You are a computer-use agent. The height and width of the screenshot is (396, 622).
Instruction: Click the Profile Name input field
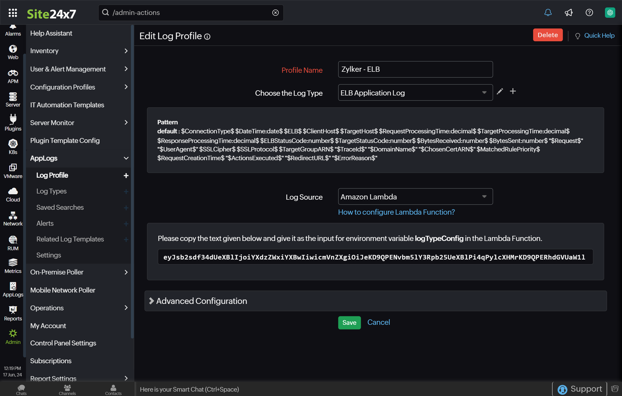(x=415, y=69)
